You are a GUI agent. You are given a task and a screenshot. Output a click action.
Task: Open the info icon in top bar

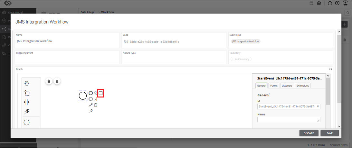[x=330, y=3]
